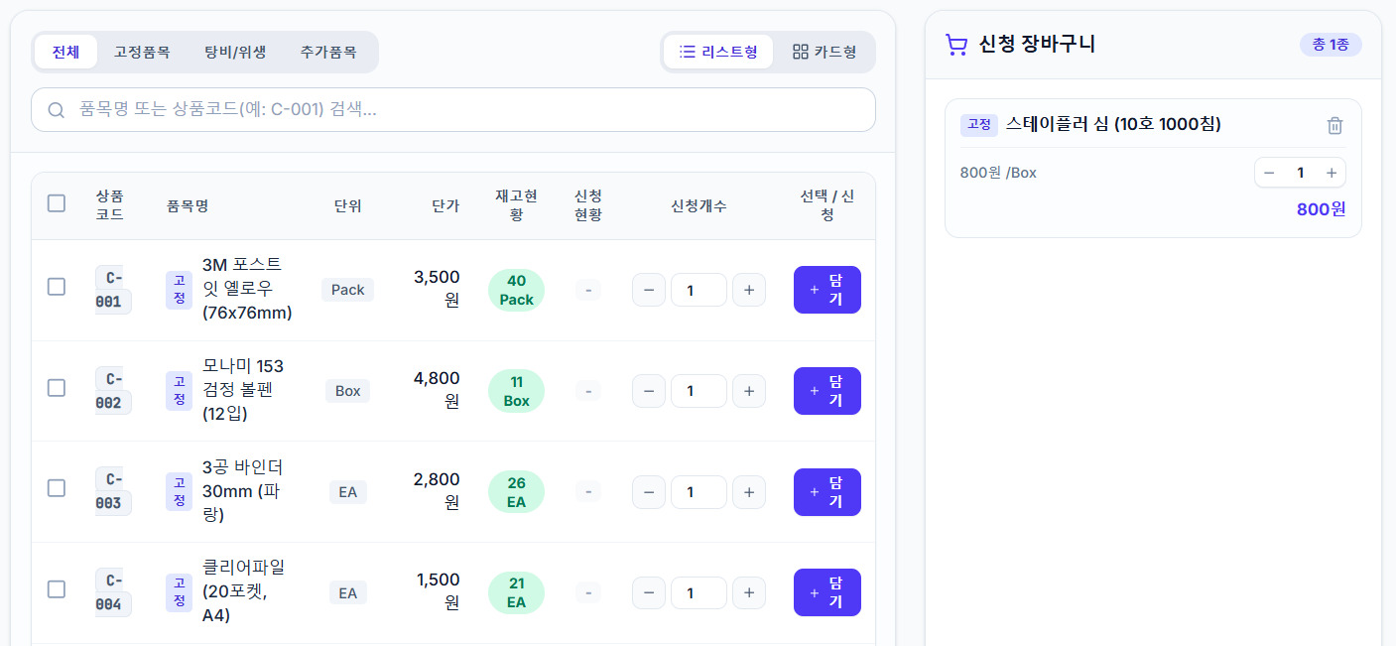
Task: Check the box for item C-003
Action: (x=57, y=488)
